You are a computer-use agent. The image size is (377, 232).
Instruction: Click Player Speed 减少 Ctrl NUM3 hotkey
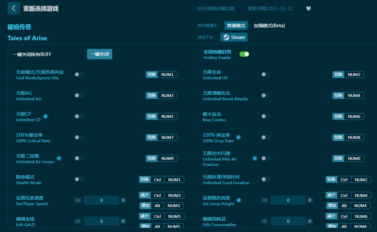pyautogui.click(x=161, y=195)
